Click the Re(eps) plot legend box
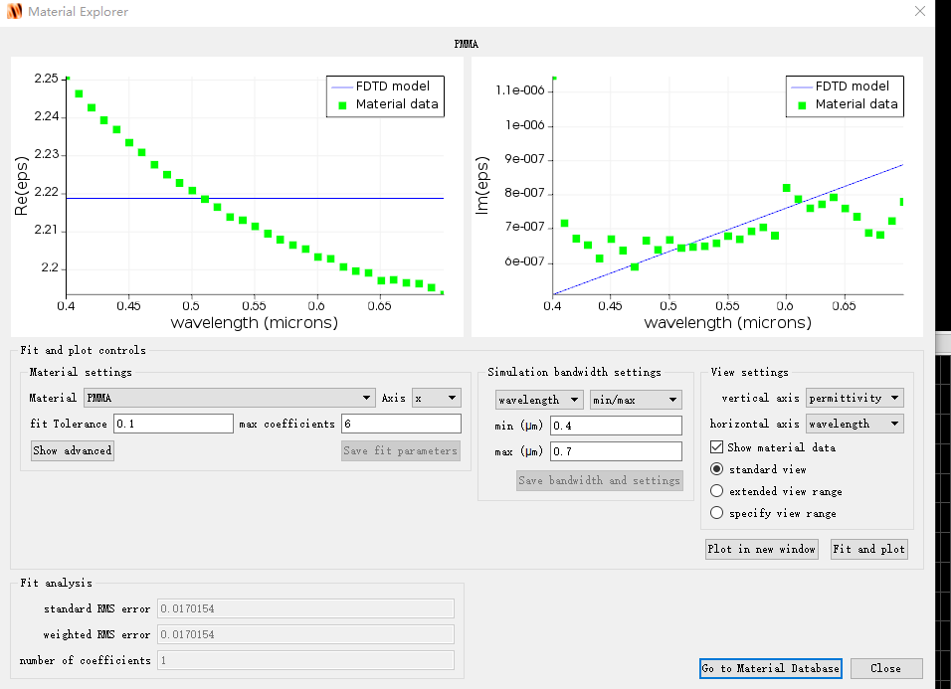The width and height of the screenshot is (951, 689). pyautogui.click(x=385, y=96)
